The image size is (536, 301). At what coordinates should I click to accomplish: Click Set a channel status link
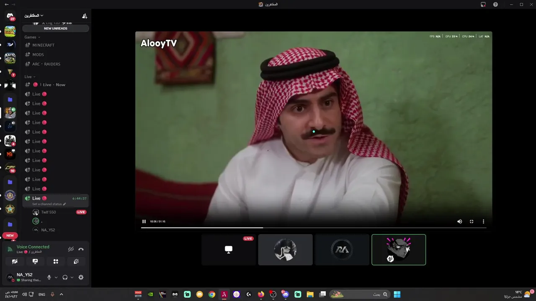pyautogui.click(x=49, y=204)
